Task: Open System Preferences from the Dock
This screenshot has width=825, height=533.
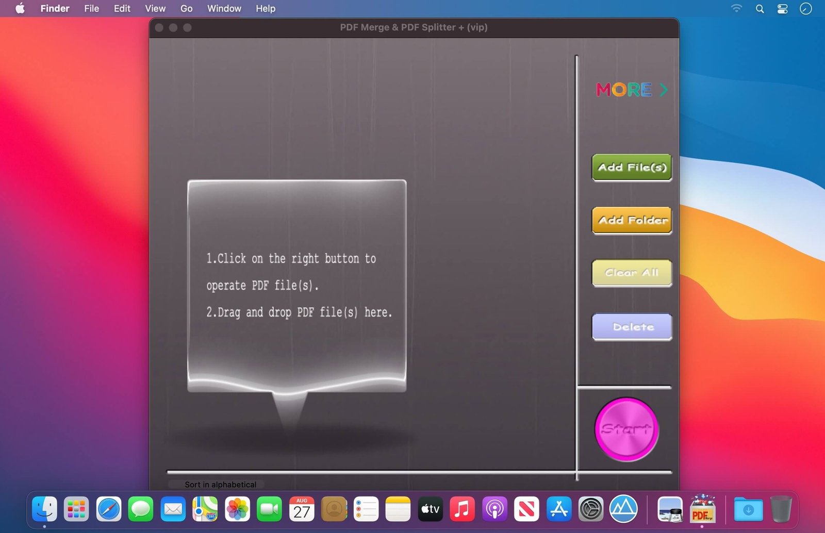Action: tap(591, 510)
